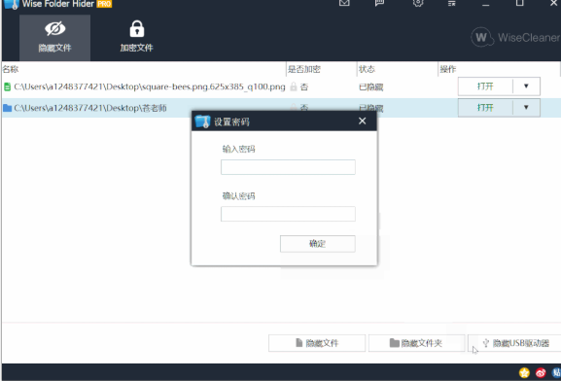
Task: Click 否 encryption value in square-bees.png row
Action: click(304, 87)
